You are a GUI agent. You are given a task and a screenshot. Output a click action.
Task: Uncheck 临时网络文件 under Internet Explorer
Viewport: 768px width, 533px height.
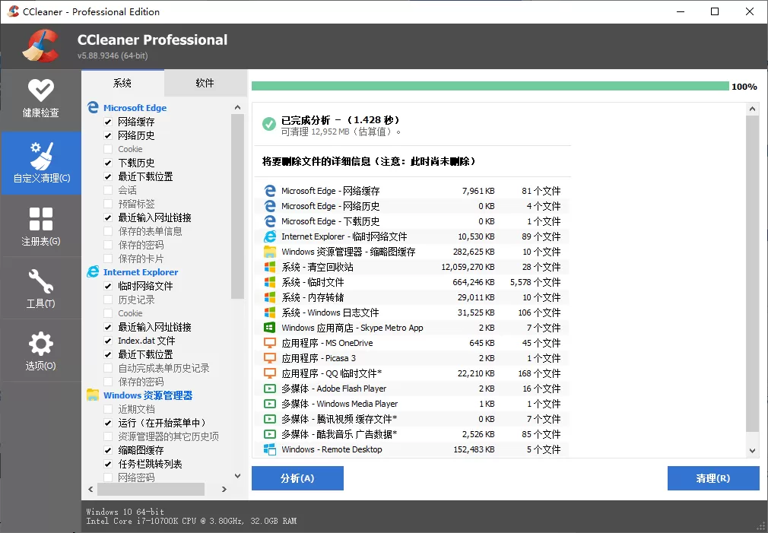(107, 285)
